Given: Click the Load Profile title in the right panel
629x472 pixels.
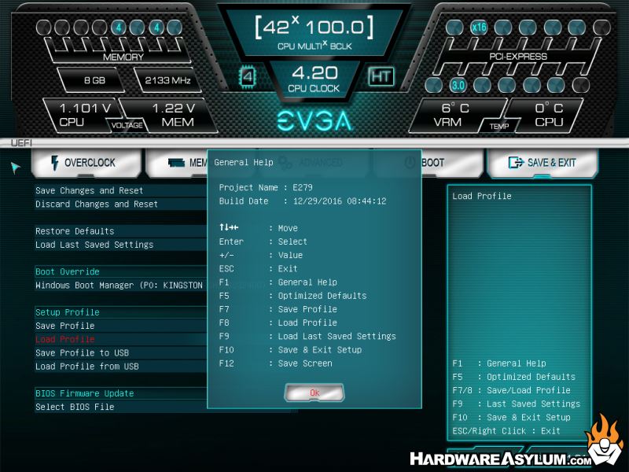Looking at the screenshot, I should (482, 196).
